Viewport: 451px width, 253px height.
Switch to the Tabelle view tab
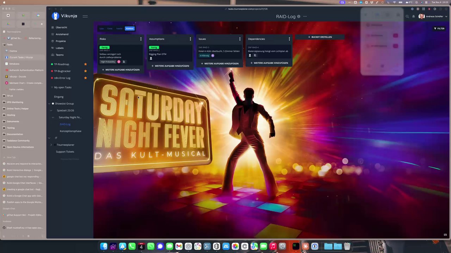pos(119,28)
